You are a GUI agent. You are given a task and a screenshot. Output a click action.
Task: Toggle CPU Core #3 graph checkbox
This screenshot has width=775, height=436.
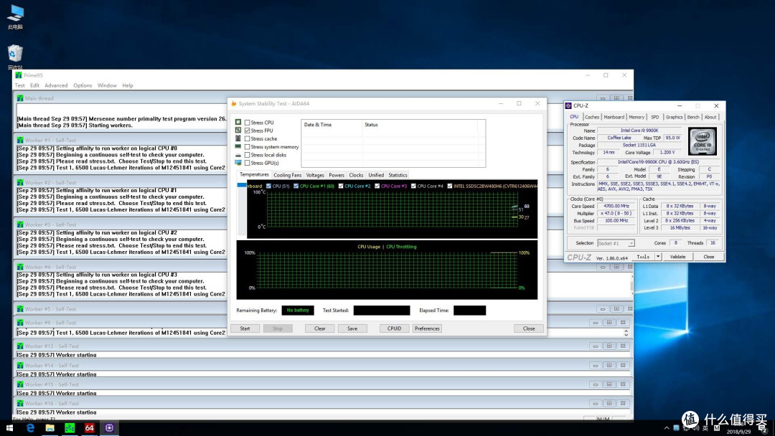pos(377,186)
